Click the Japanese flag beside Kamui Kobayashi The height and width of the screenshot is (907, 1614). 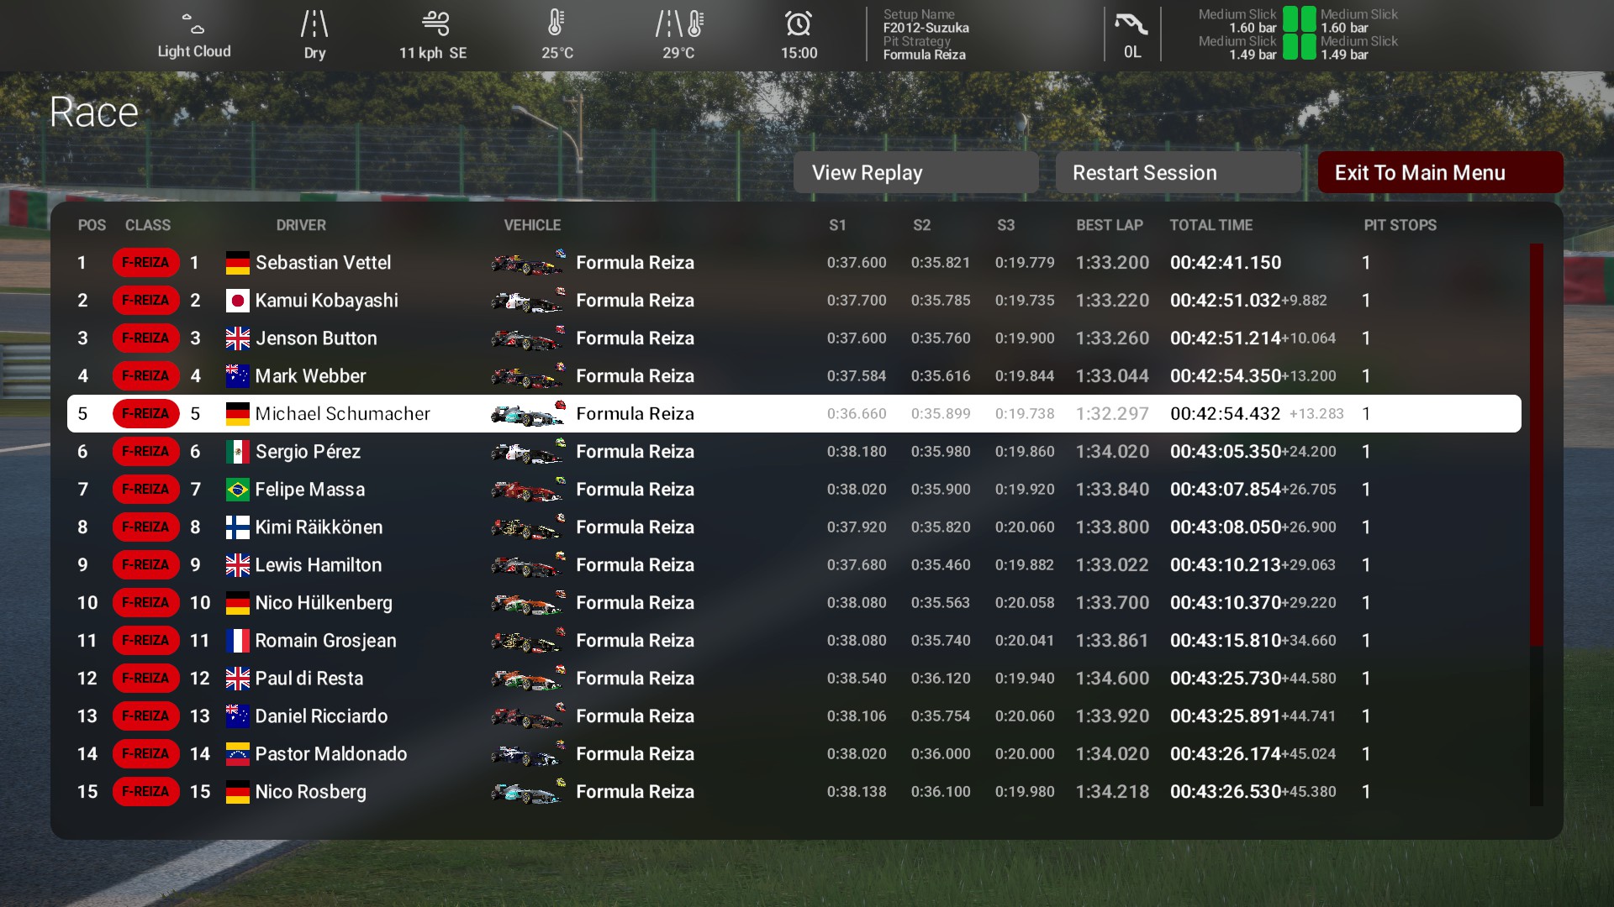(238, 301)
